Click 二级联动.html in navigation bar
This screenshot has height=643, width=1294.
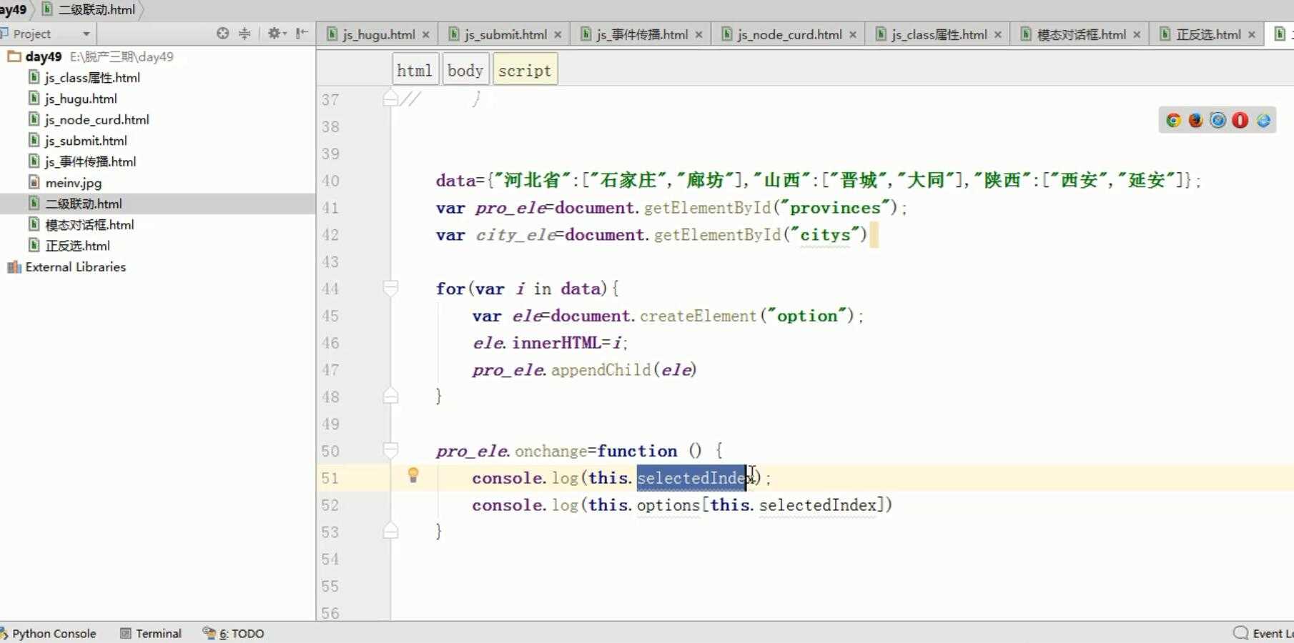tap(89, 10)
